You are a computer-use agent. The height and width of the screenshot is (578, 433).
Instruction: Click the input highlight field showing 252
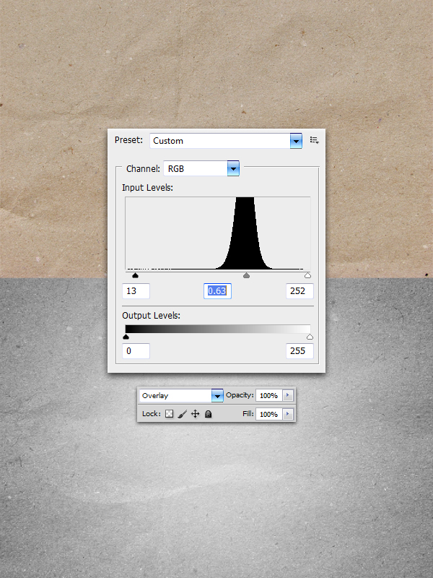click(299, 291)
